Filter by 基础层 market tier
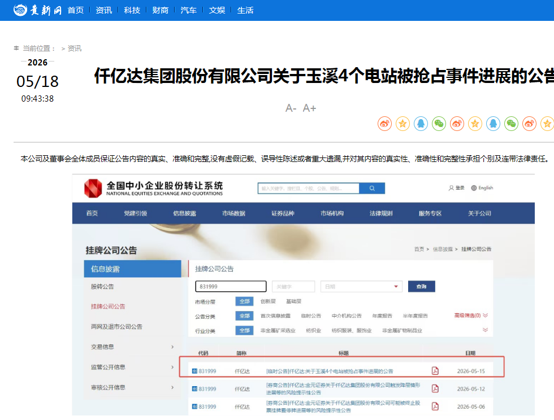The height and width of the screenshot is (420, 554). click(x=293, y=301)
